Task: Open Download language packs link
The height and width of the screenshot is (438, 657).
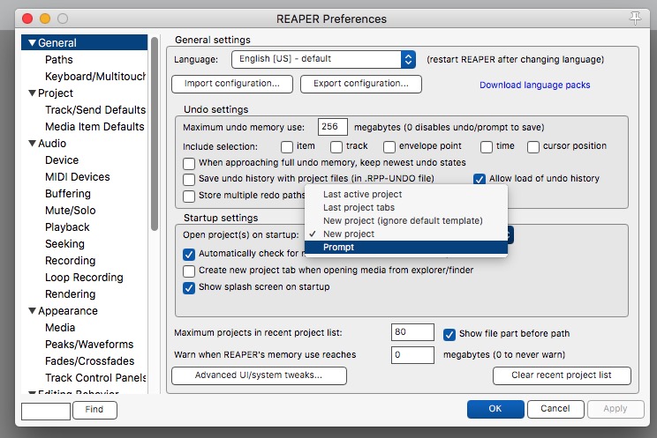Action: click(534, 85)
